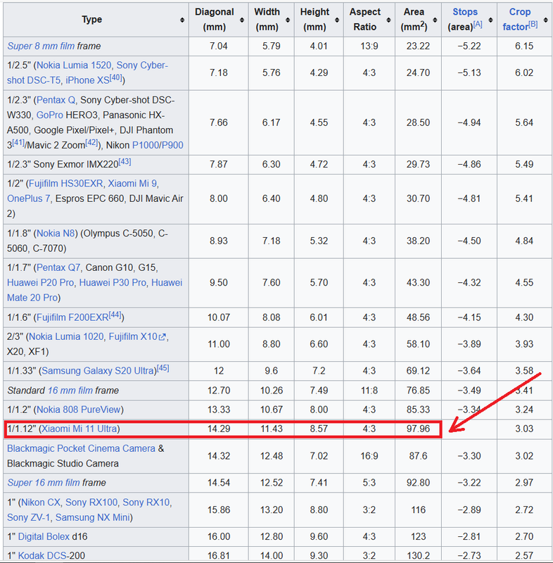This screenshot has width=553, height=563.
Task: Open Samsung Galaxy S20 Ultra link
Action: [97, 371]
